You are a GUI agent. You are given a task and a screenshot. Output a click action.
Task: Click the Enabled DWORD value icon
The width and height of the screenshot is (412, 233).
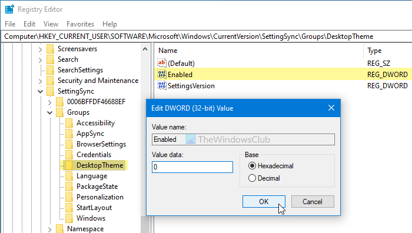pos(162,74)
